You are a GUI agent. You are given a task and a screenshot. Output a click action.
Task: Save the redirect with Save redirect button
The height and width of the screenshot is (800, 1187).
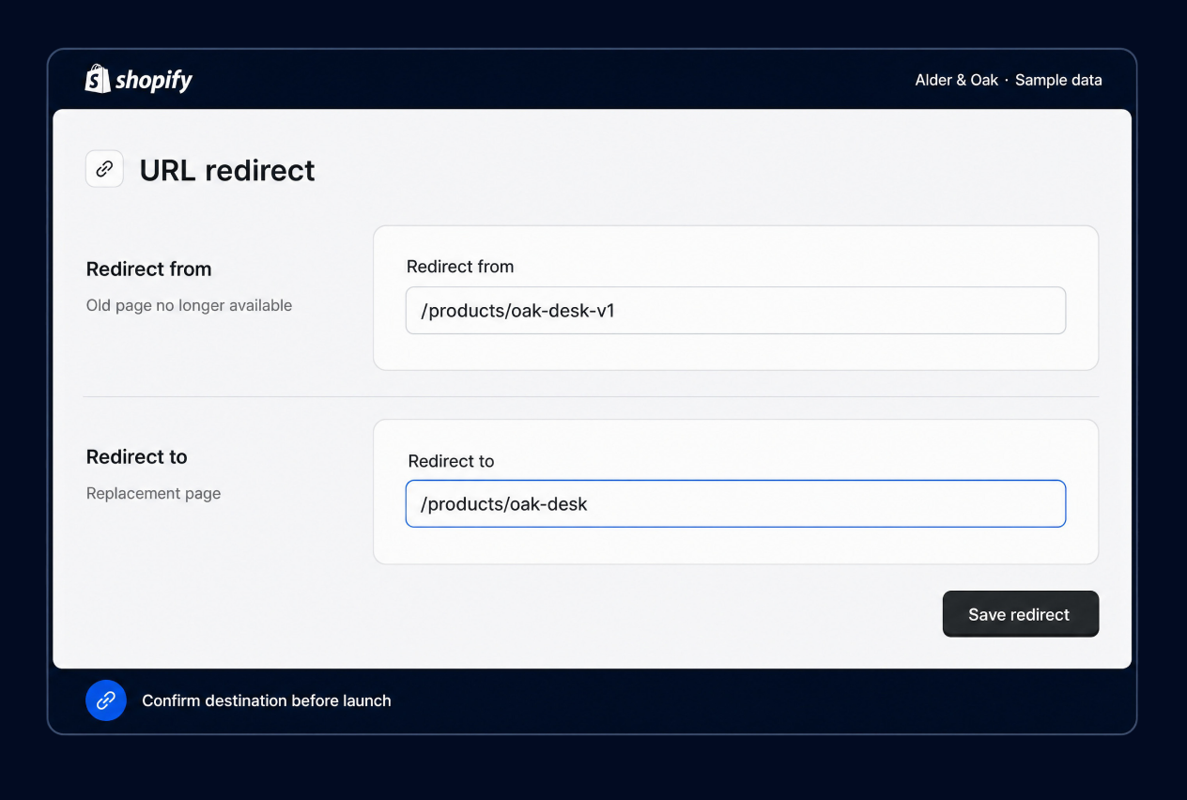coord(1021,614)
